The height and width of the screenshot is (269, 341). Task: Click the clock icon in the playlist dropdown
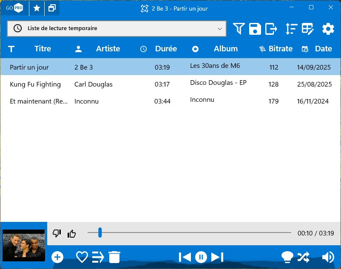click(17, 28)
